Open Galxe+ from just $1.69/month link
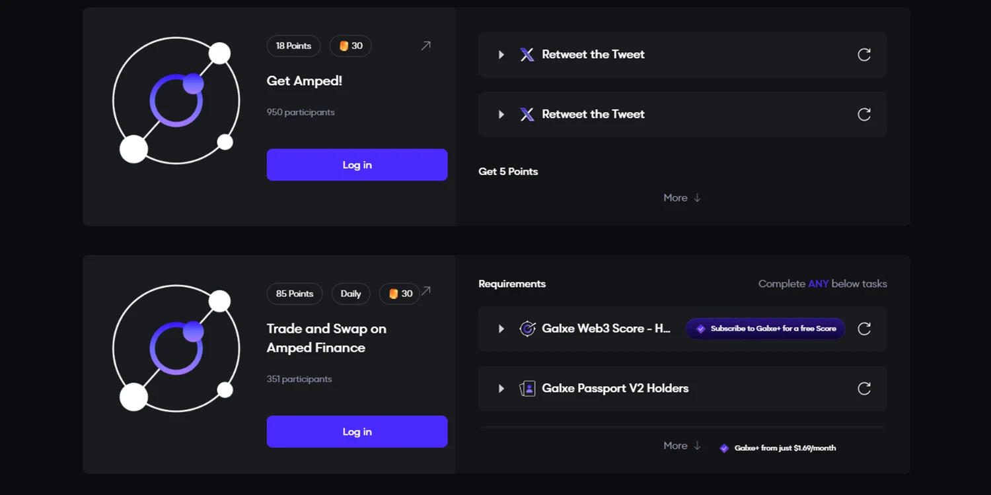991x495 pixels. point(778,448)
